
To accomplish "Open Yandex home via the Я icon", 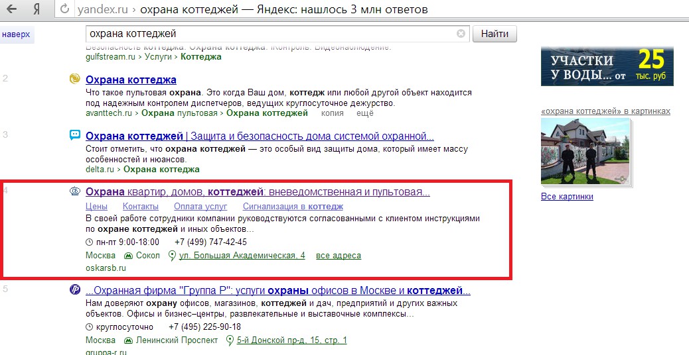I will coord(37,9).
